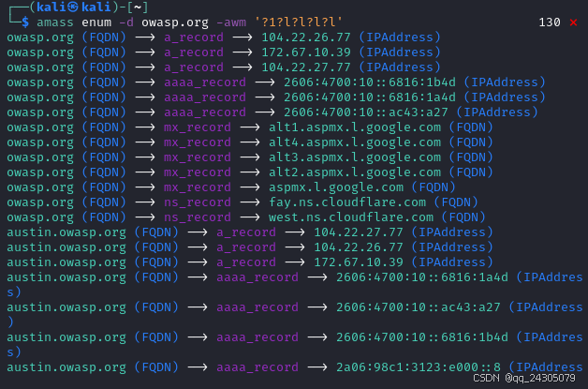Click the [~] working directory in the prompt
Screen dimensions: 588x389
point(138,7)
